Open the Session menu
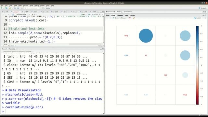Viewport: 208px width, 117px height. [x=26, y=6]
